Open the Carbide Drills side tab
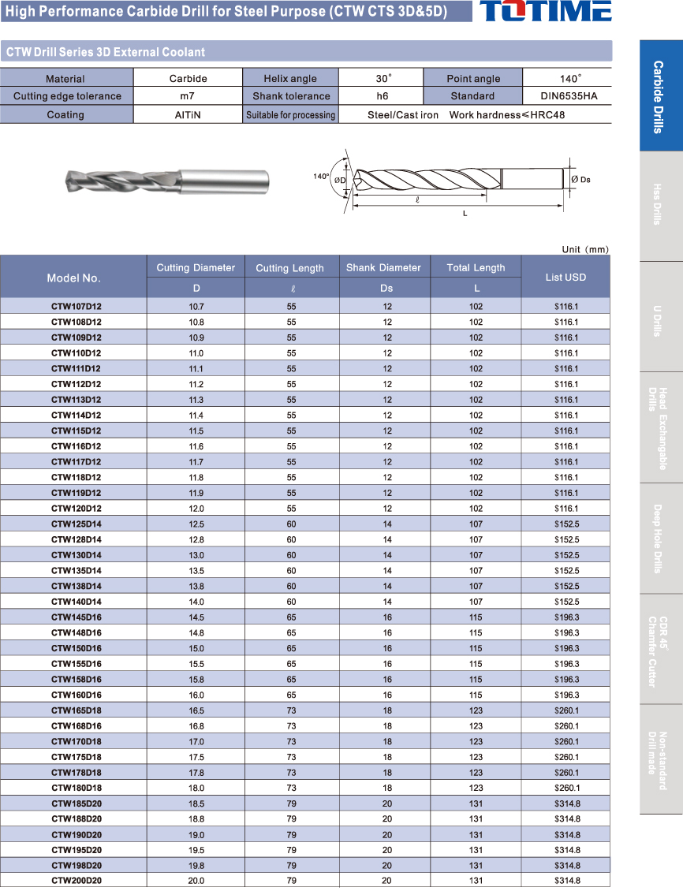The width and height of the screenshot is (683, 891). 660,96
